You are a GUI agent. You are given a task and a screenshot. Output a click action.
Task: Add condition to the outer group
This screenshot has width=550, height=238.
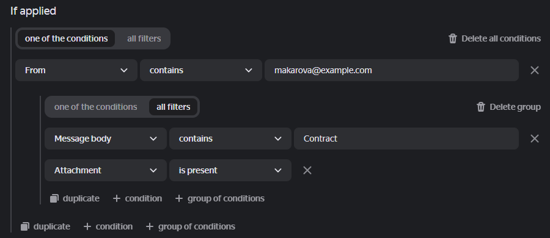click(x=108, y=227)
